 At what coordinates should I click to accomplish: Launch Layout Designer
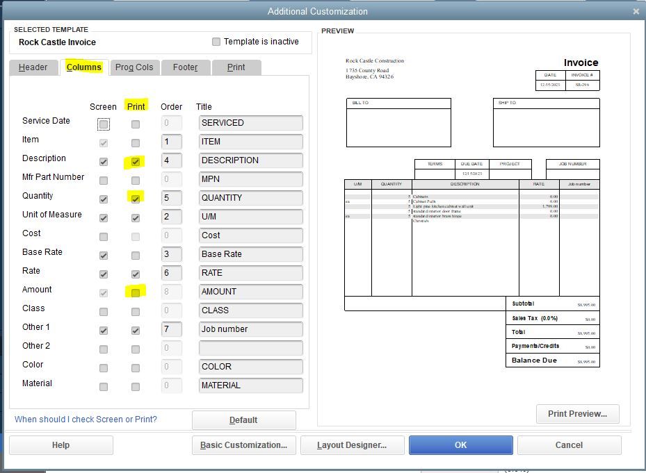[352, 445]
